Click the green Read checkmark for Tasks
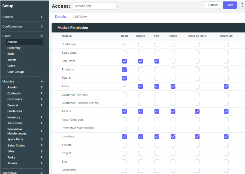Screen dimensions: 245x174 (124, 86)
